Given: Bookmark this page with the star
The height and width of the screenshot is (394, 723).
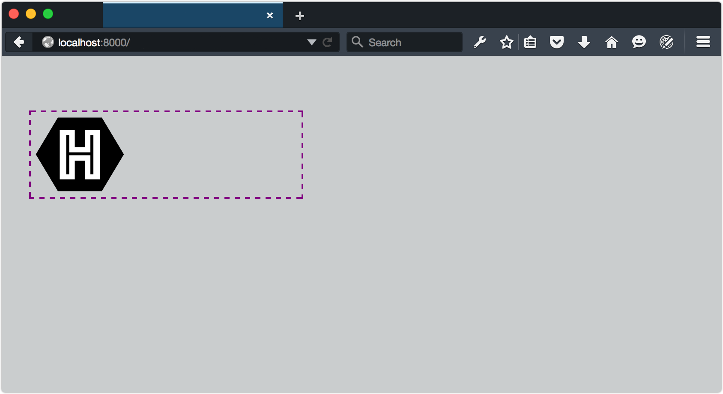Looking at the screenshot, I should point(506,42).
